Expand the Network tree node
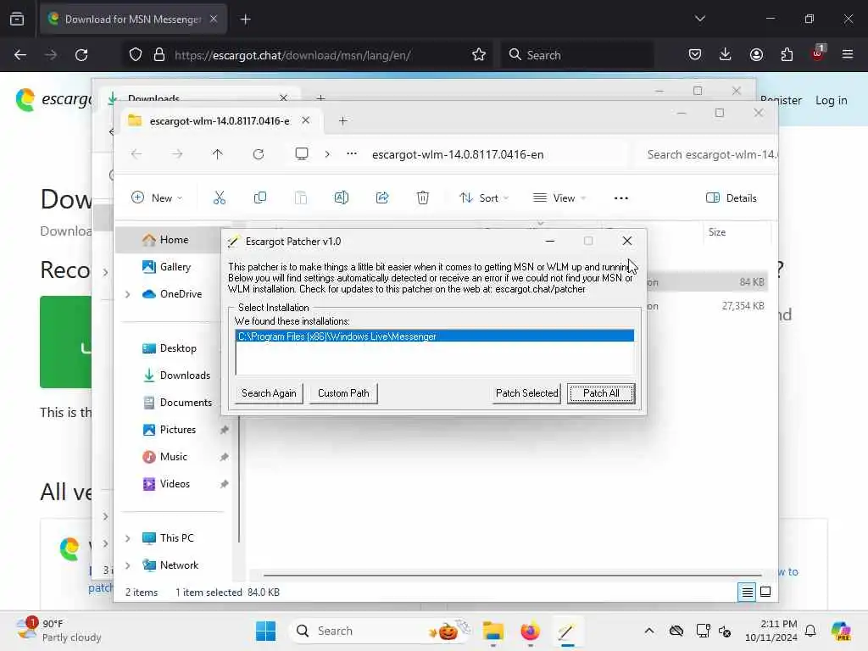The width and height of the screenshot is (868, 651). [x=128, y=565]
